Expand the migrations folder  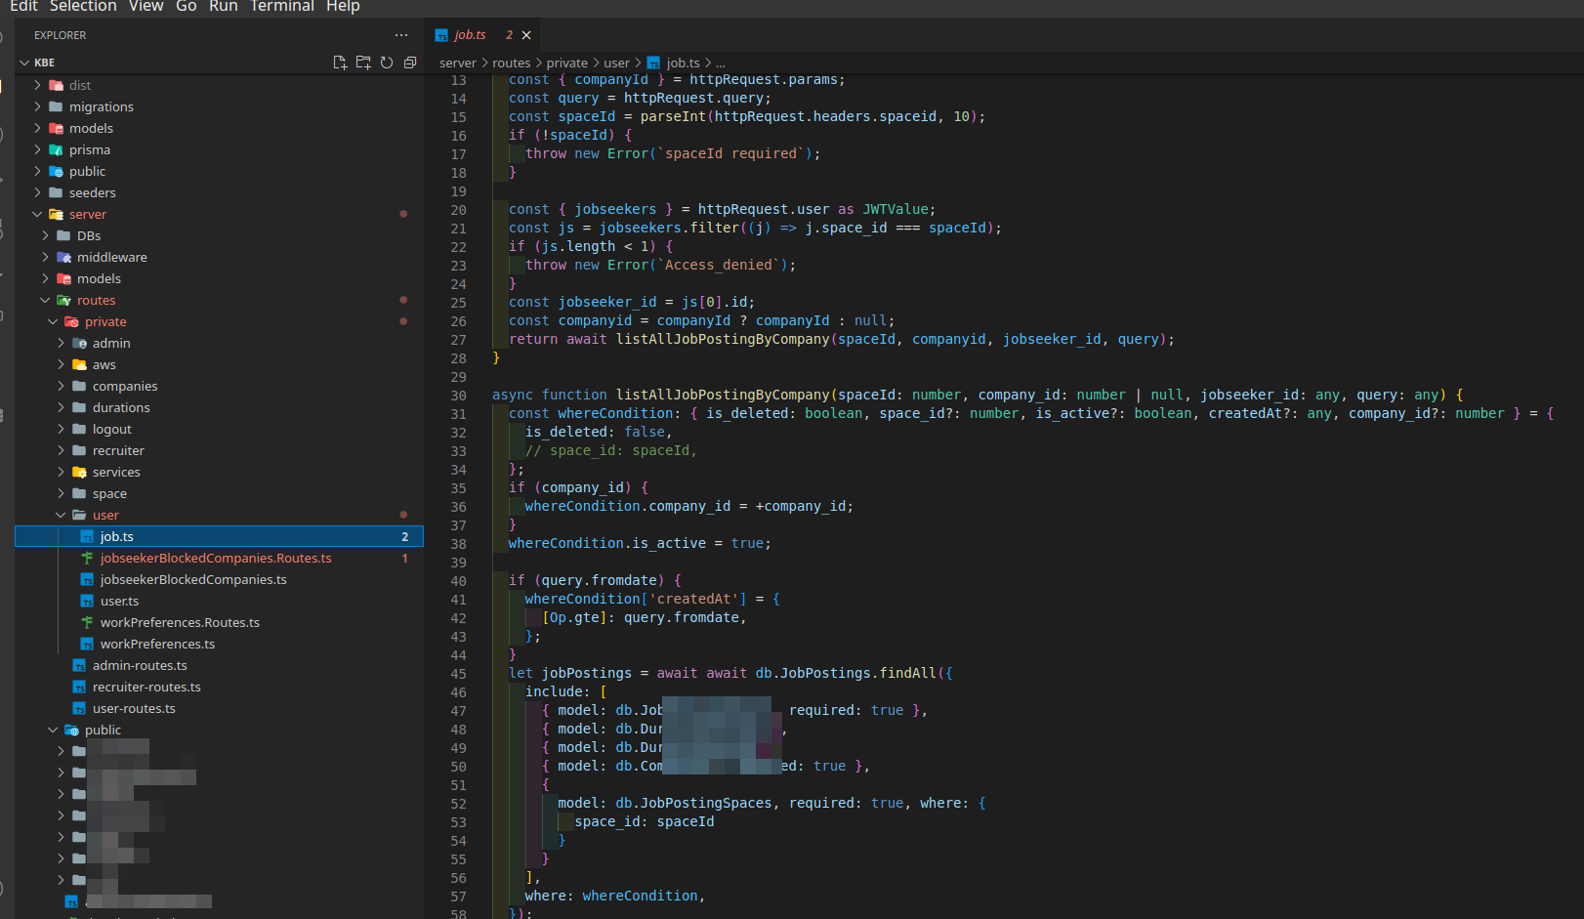pyautogui.click(x=101, y=107)
